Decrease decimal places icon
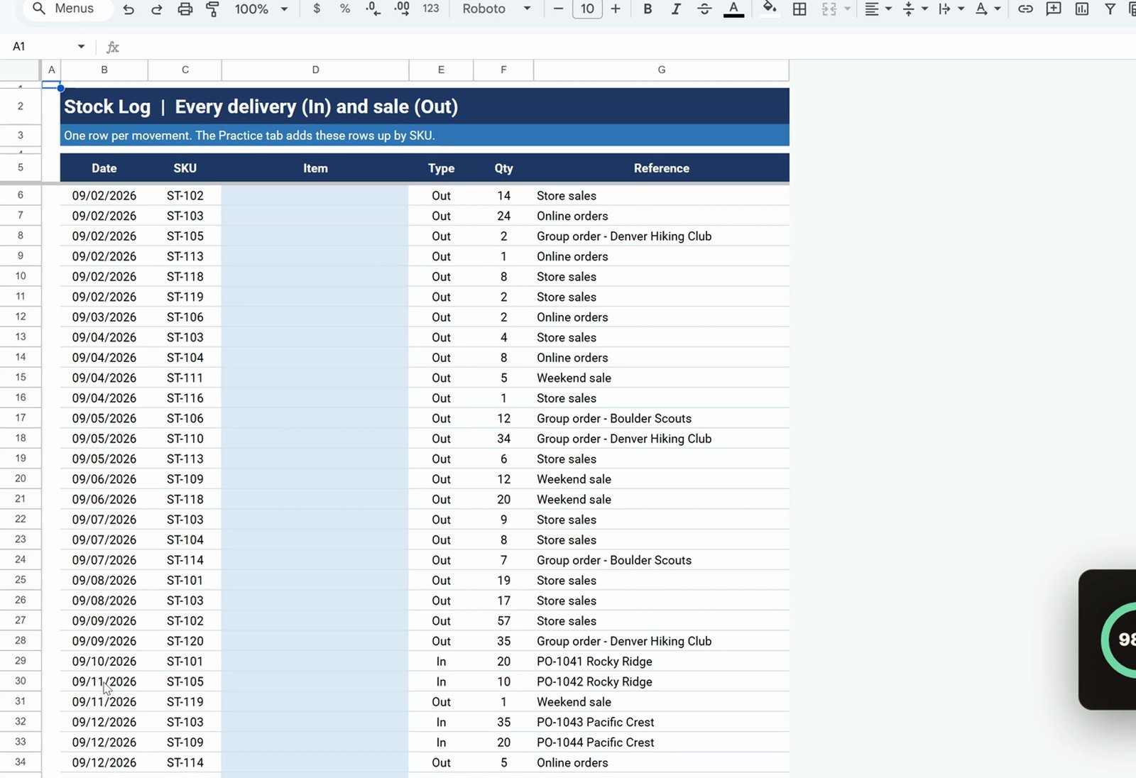This screenshot has height=778, width=1136. pyautogui.click(x=373, y=9)
